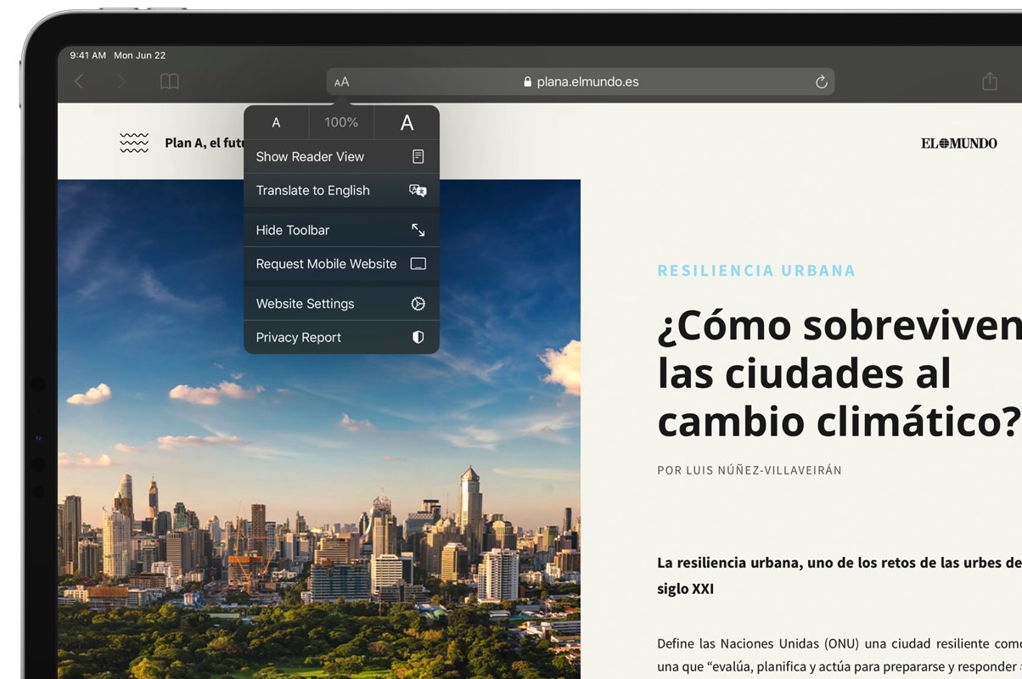Choose Show Reader View
The image size is (1022, 679).
coord(341,157)
